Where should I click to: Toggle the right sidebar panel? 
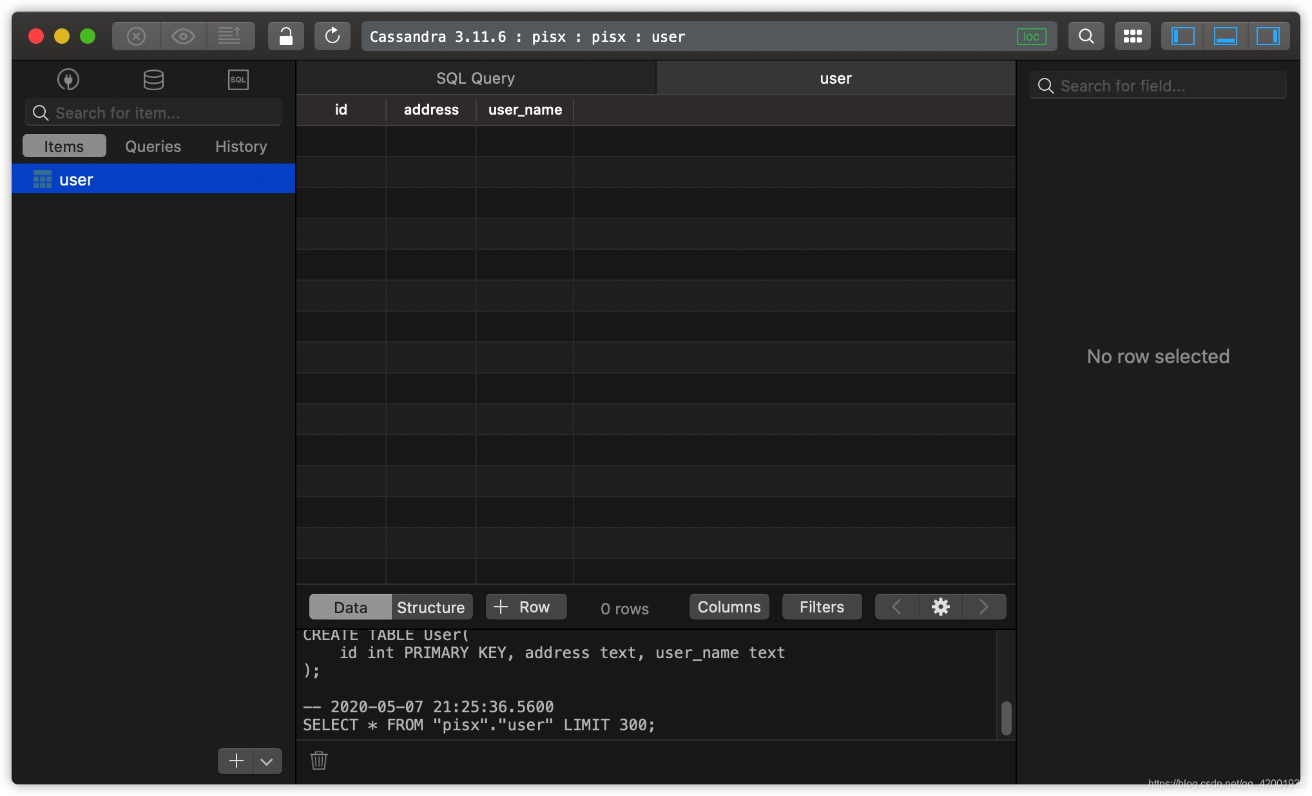pos(1268,36)
